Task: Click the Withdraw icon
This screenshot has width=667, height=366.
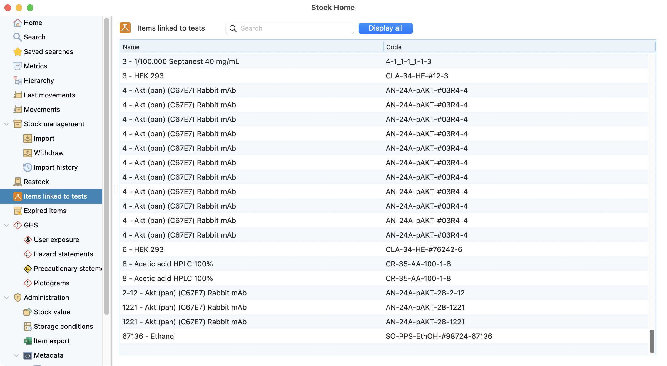Action: coord(28,153)
